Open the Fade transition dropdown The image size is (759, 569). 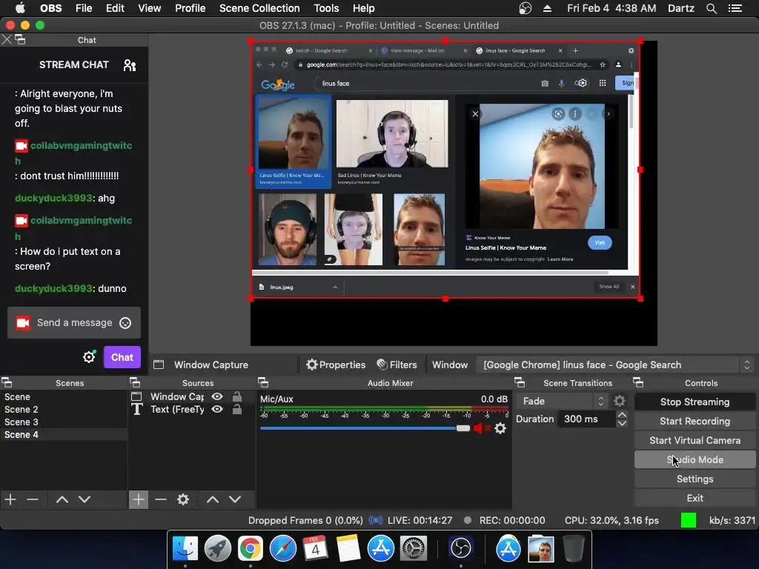[x=562, y=401]
